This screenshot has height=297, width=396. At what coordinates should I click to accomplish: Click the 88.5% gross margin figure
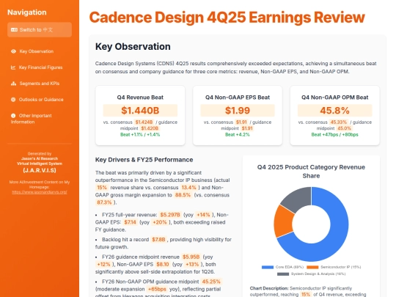point(183,195)
